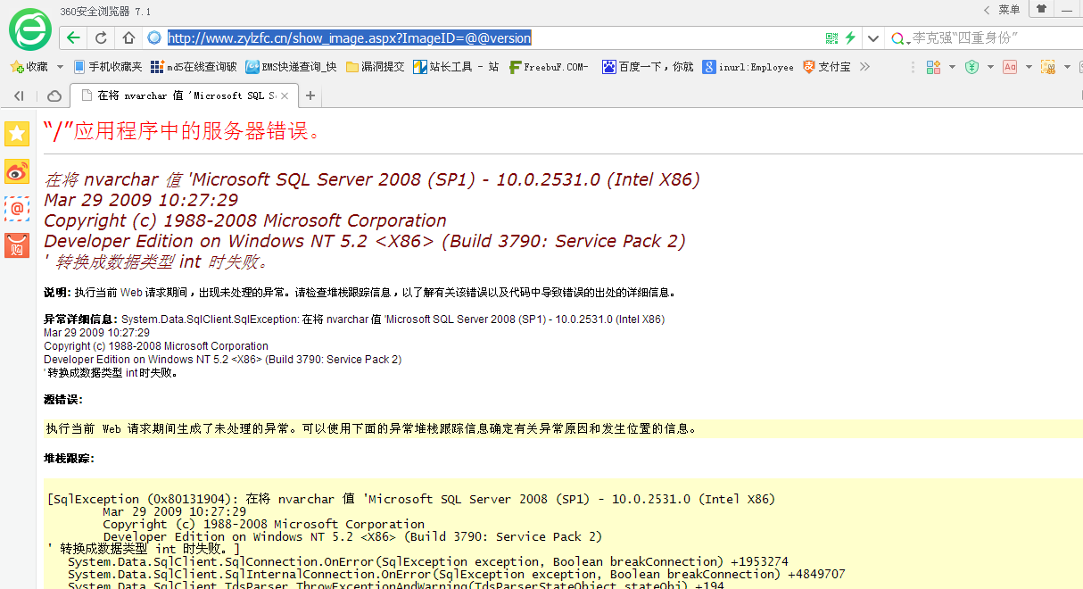Click the italic text 转换成数据类型 int 时失败

pyautogui.click(x=161, y=261)
